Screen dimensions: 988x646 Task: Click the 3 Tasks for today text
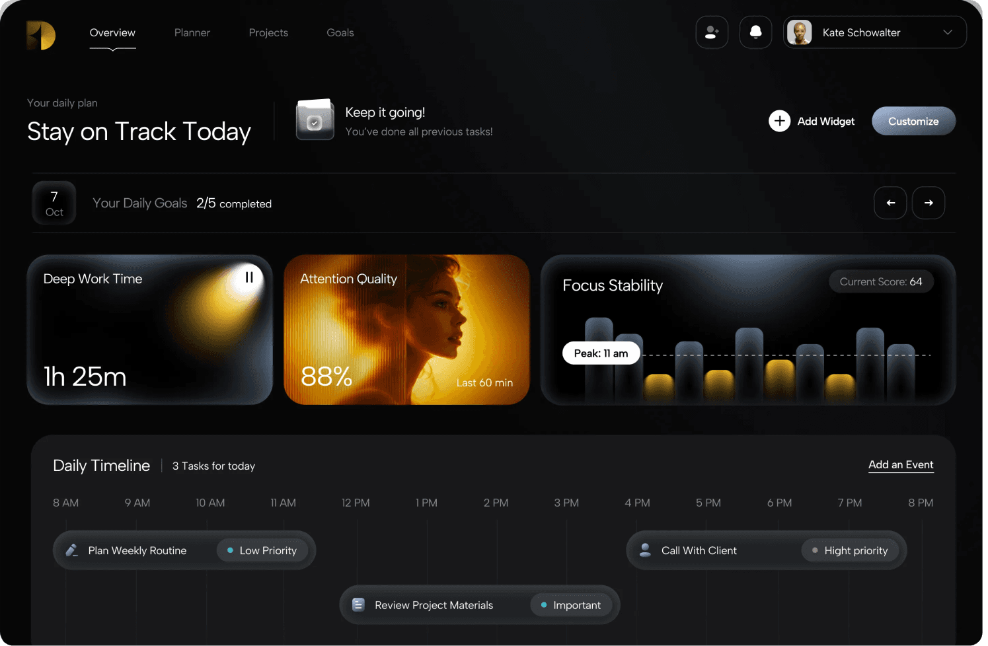[x=213, y=466]
